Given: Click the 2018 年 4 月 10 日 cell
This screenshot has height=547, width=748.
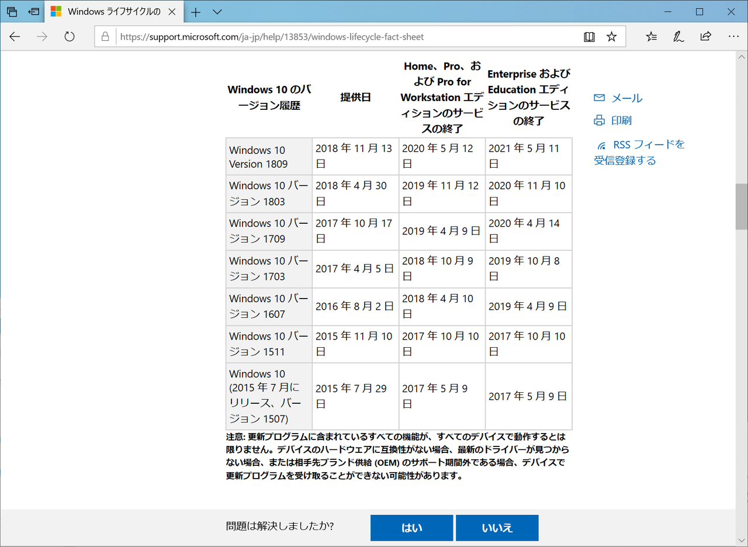Looking at the screenshot, I should click(x=442, y=306).
